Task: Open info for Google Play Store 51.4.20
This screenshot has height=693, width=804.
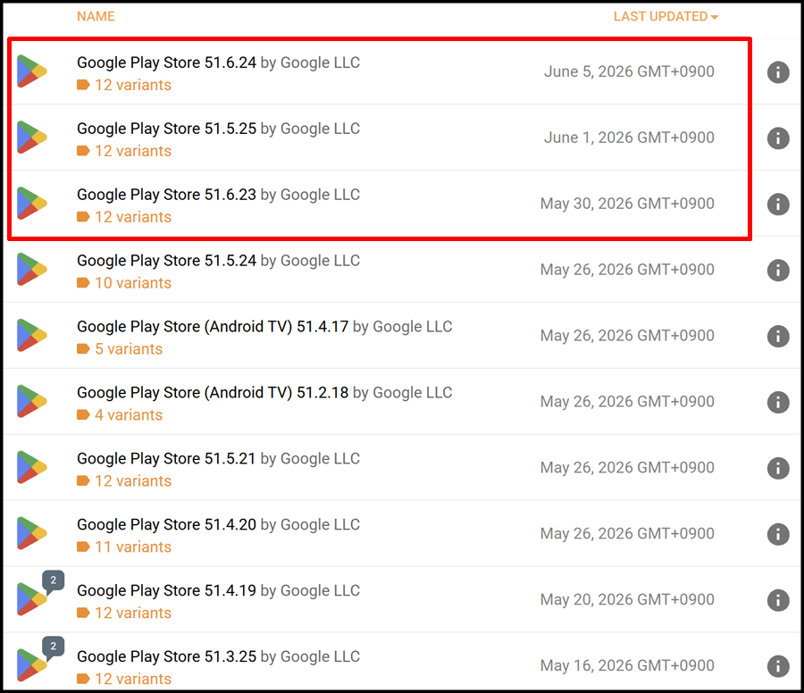Action: point(778,535)
